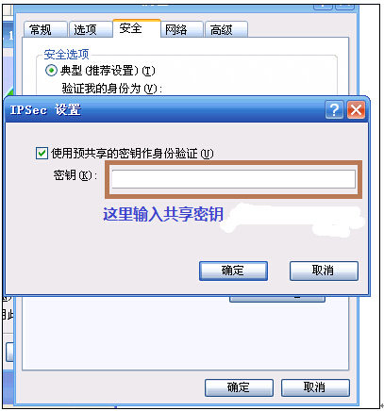This screenshot has height=411, width=384.
Task: Close the IPSec 设置 dialog with red X
Action: click(x=356, y=109)
